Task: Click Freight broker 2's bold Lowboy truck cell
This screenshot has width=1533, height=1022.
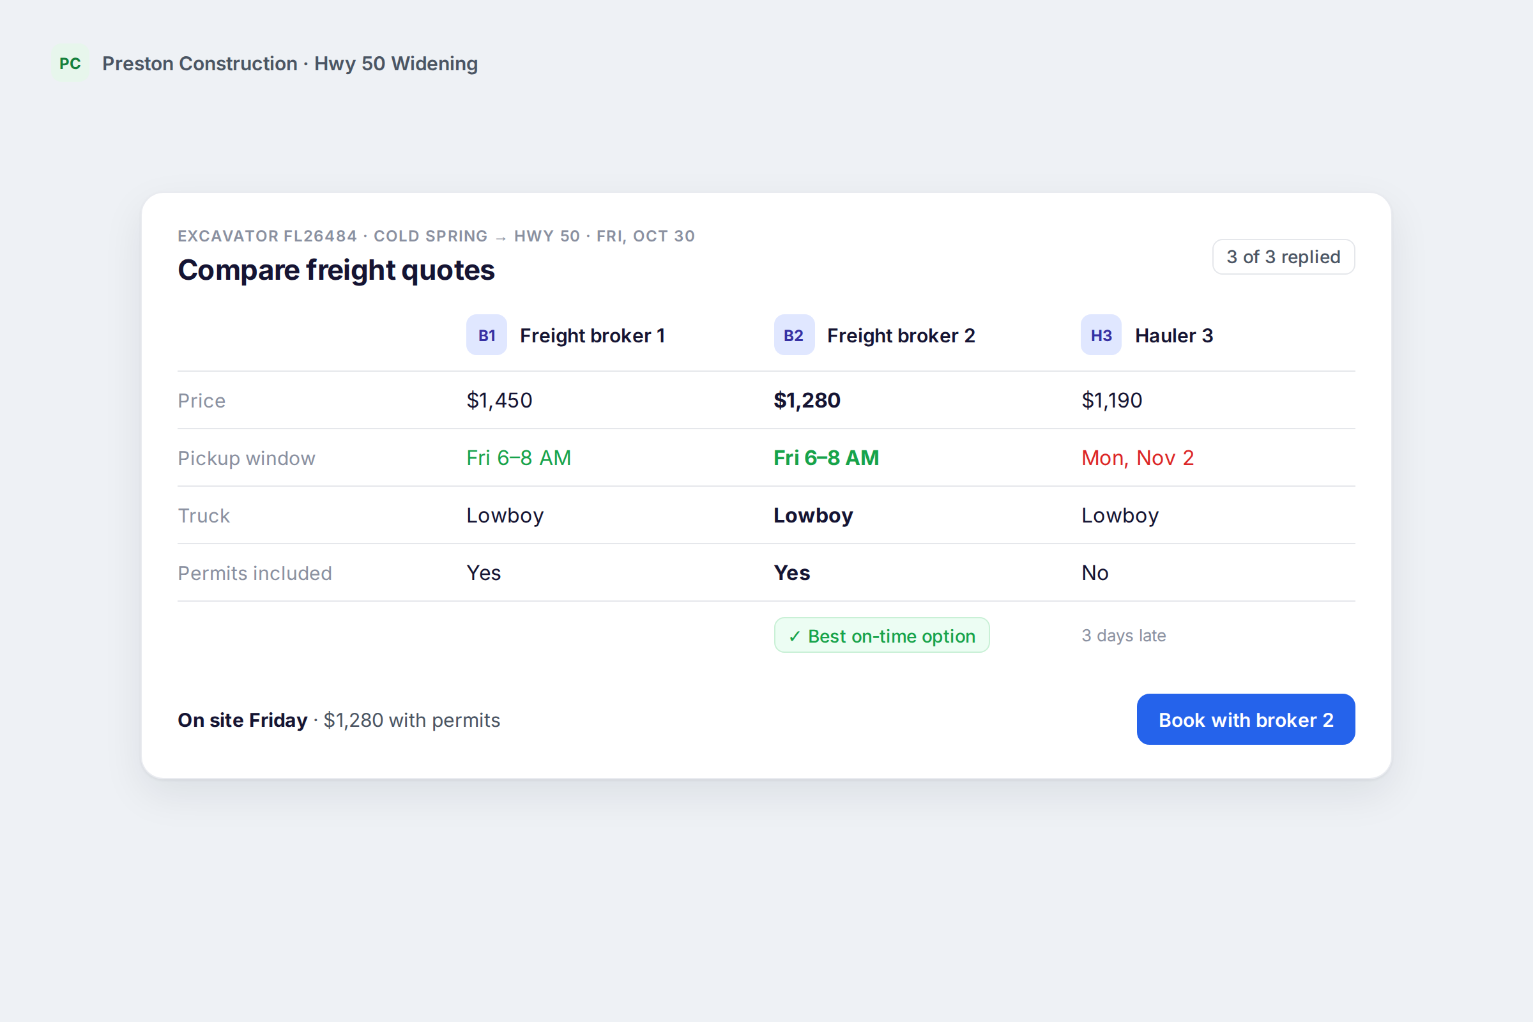Action: coord(813,515)
